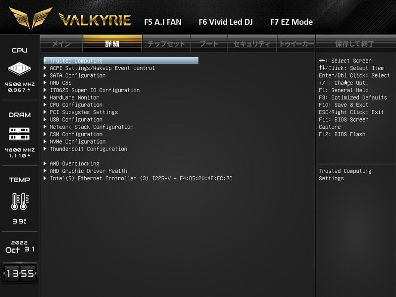Click the Trusted Computing Settings description
The height and width of the screenshot is (297, 396).
coord(345,175)
